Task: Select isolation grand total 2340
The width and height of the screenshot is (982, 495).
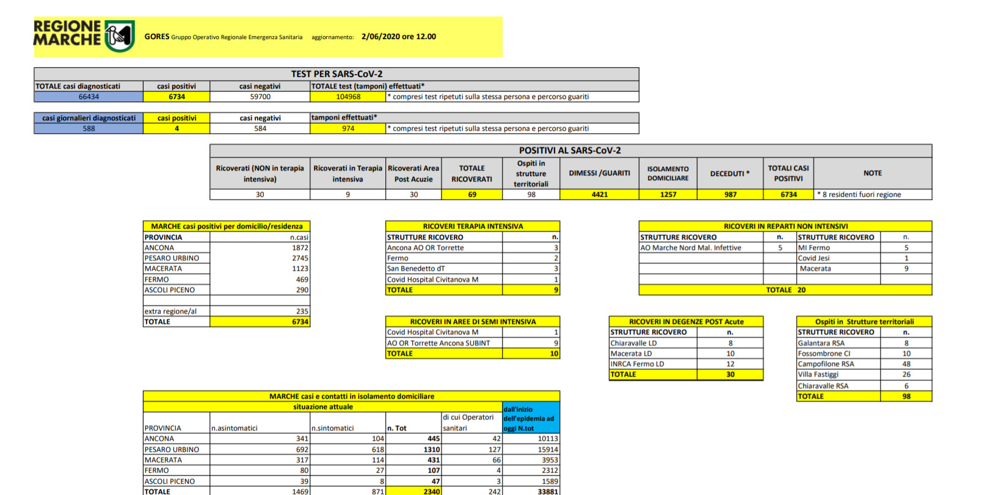Action: (x=432, y=491)
